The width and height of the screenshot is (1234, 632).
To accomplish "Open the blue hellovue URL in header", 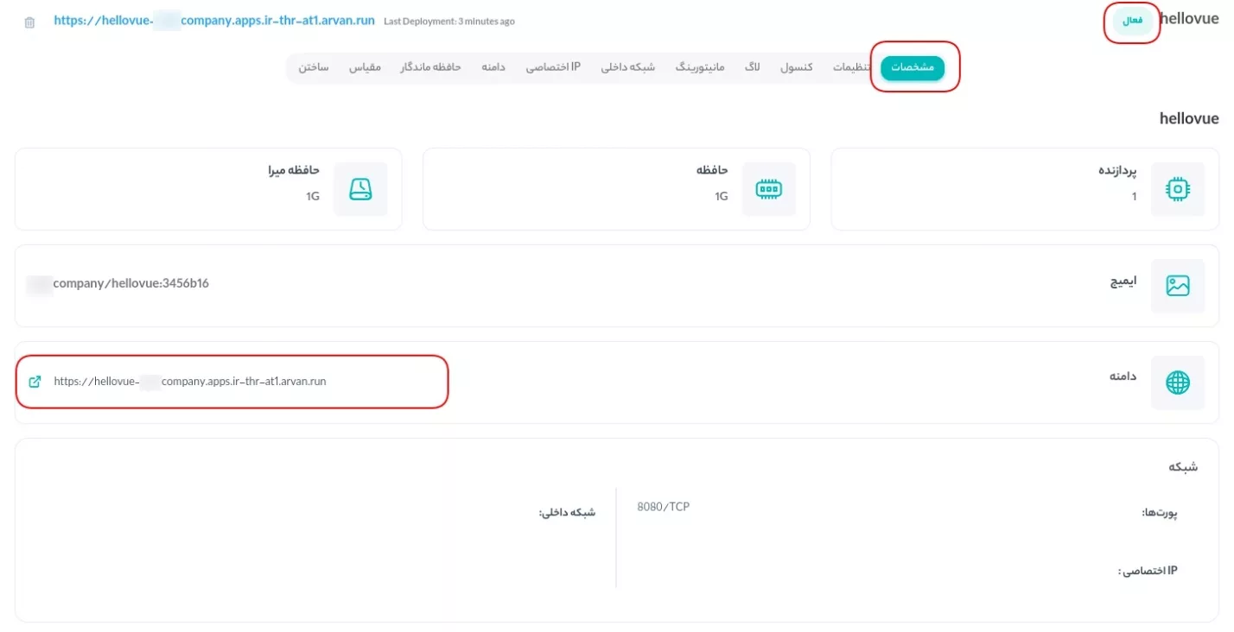I will 213,21.
